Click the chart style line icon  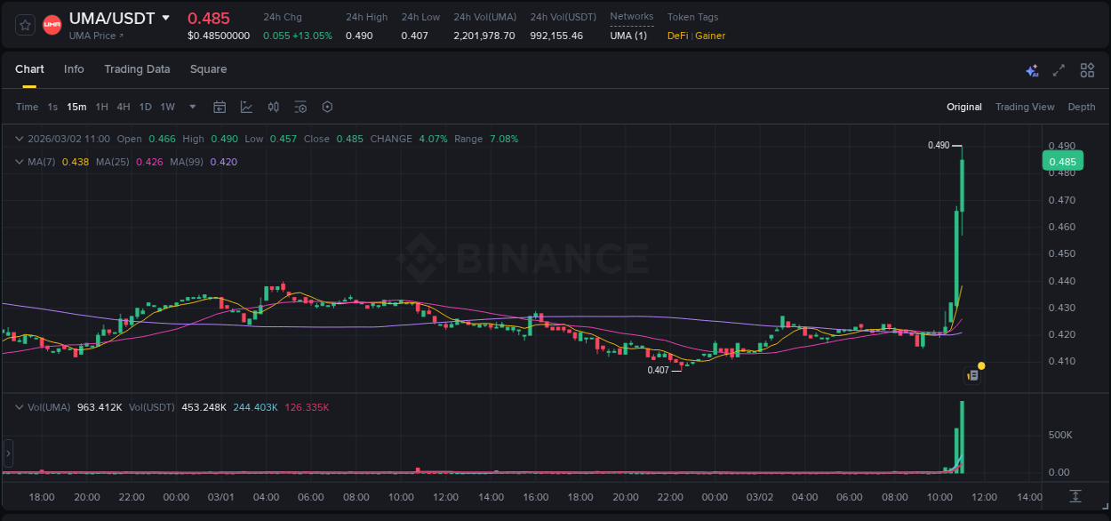click(246, 107)
